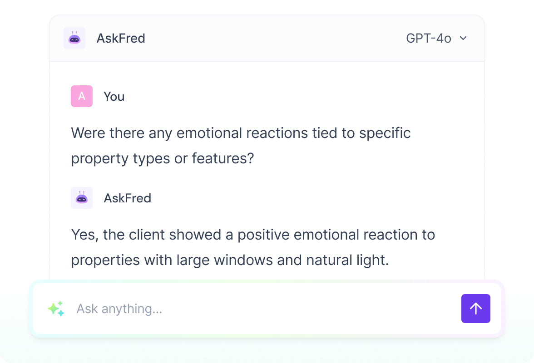Click the empty header area beside AskFred title
Screen dimensions: 534x363
(x=272, y=39)
